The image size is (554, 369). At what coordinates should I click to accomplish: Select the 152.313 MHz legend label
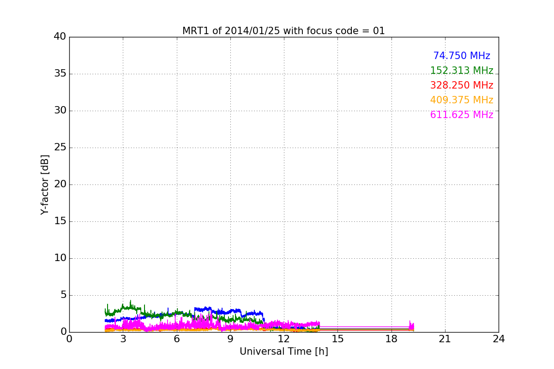462,71
